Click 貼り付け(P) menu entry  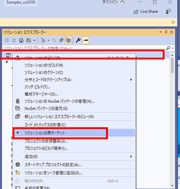tap(74, 181)
